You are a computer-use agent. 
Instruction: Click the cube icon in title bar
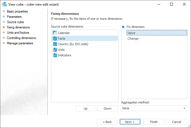click(x=4, y=4)
